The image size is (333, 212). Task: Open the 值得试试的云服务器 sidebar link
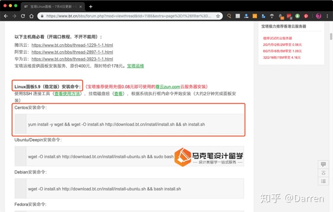point(277,38)
